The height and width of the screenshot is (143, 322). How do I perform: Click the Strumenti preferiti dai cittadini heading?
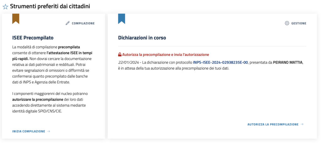pos(50,6)
